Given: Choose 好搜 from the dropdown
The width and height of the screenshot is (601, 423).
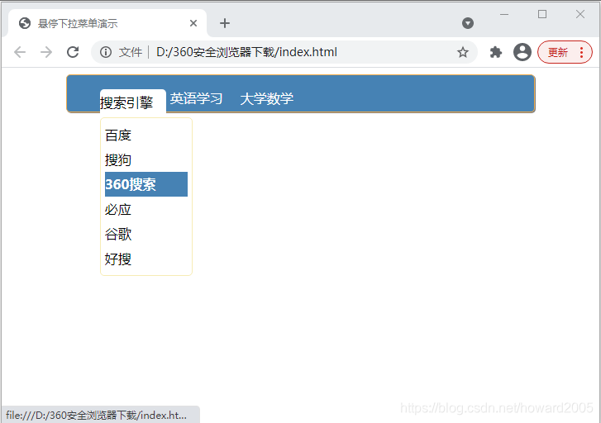Looking at the screenshot, I should pos(145,259).
